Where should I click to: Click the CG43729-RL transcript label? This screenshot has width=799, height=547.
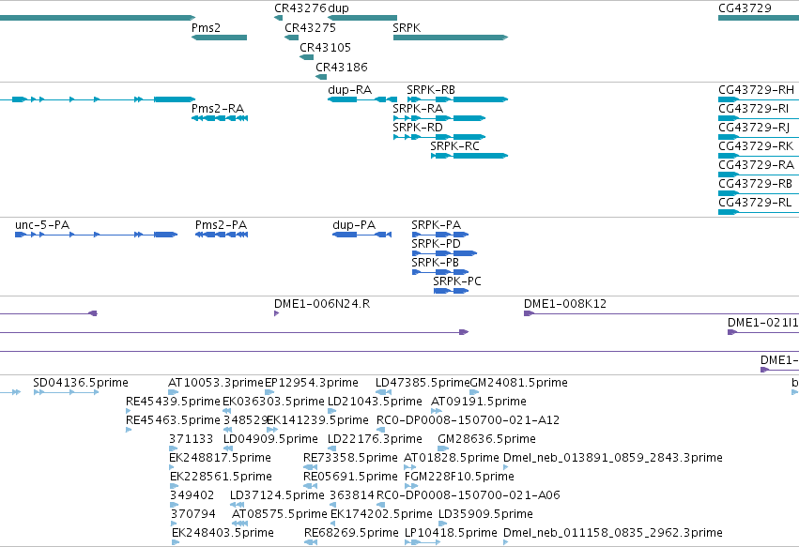pos(755,203)
